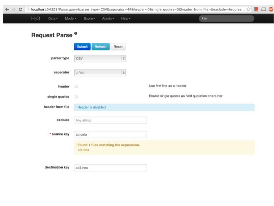Open the Admin menu
The width and height of the screenshot is (274, 206).
tap(108, 18)
